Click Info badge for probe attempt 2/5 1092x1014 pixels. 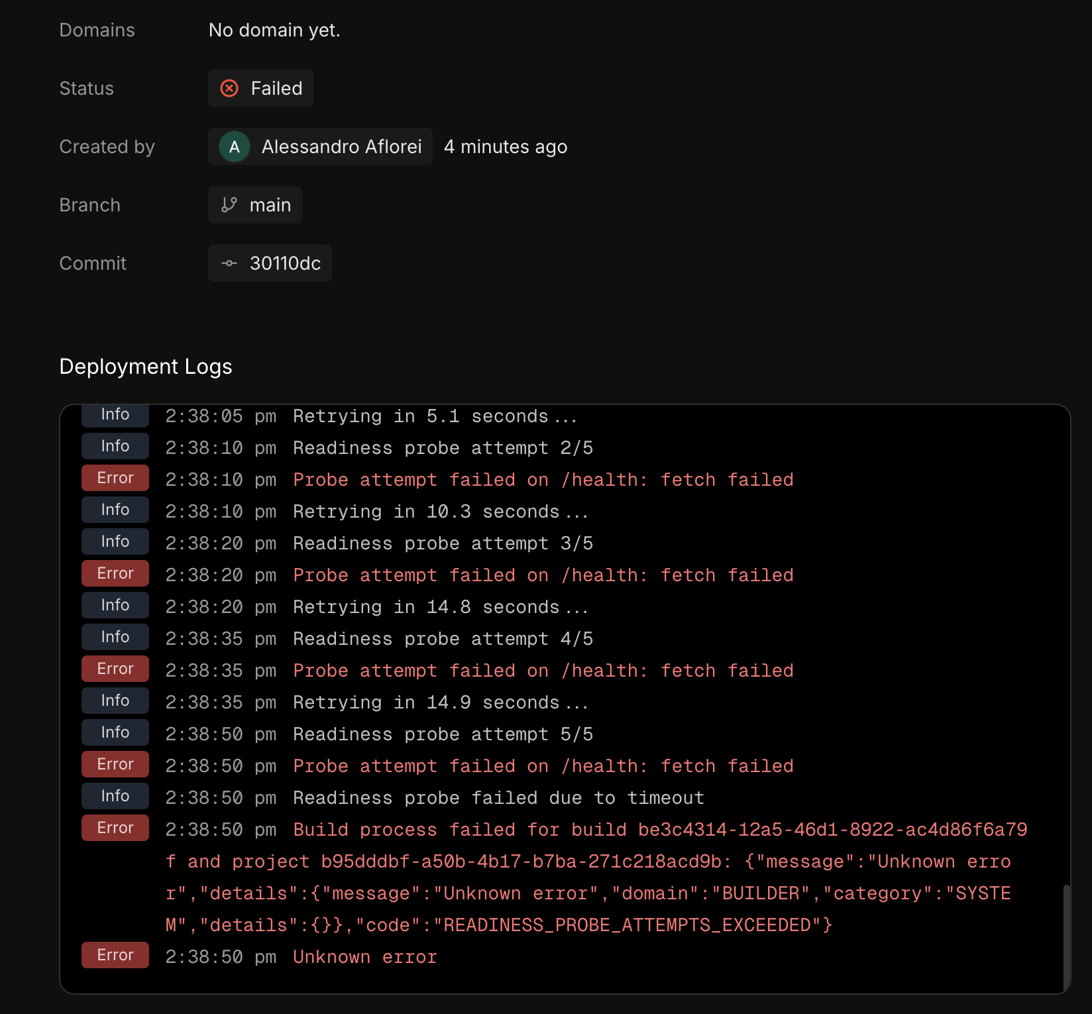(x=115, y=446)
